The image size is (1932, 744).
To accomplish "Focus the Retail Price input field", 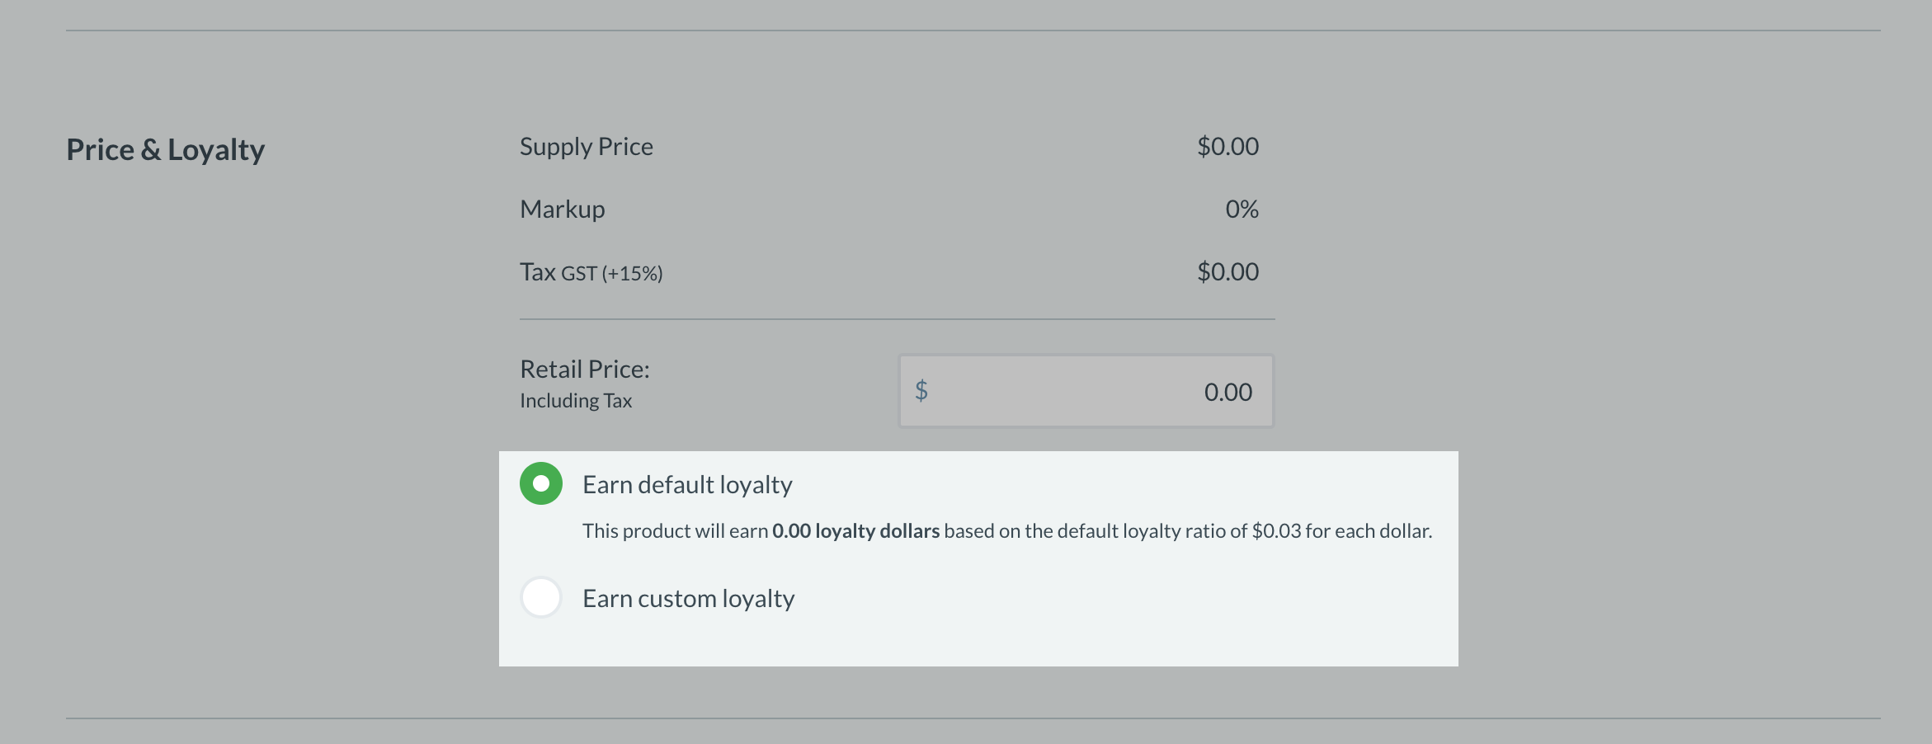I will pyautogui.click(x=1086, y=391).
